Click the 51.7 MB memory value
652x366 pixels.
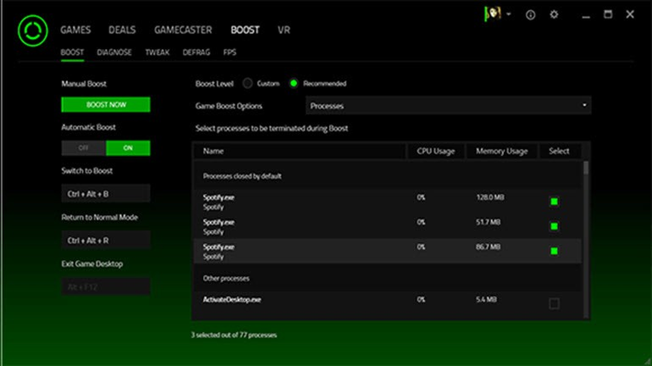(488, 222)
